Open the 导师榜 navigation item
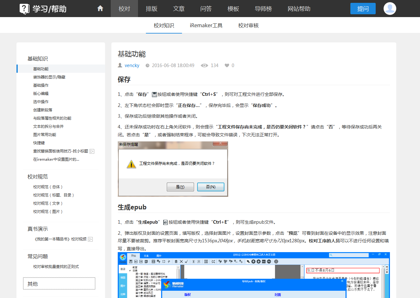420x298 pixels. (263, 9)
